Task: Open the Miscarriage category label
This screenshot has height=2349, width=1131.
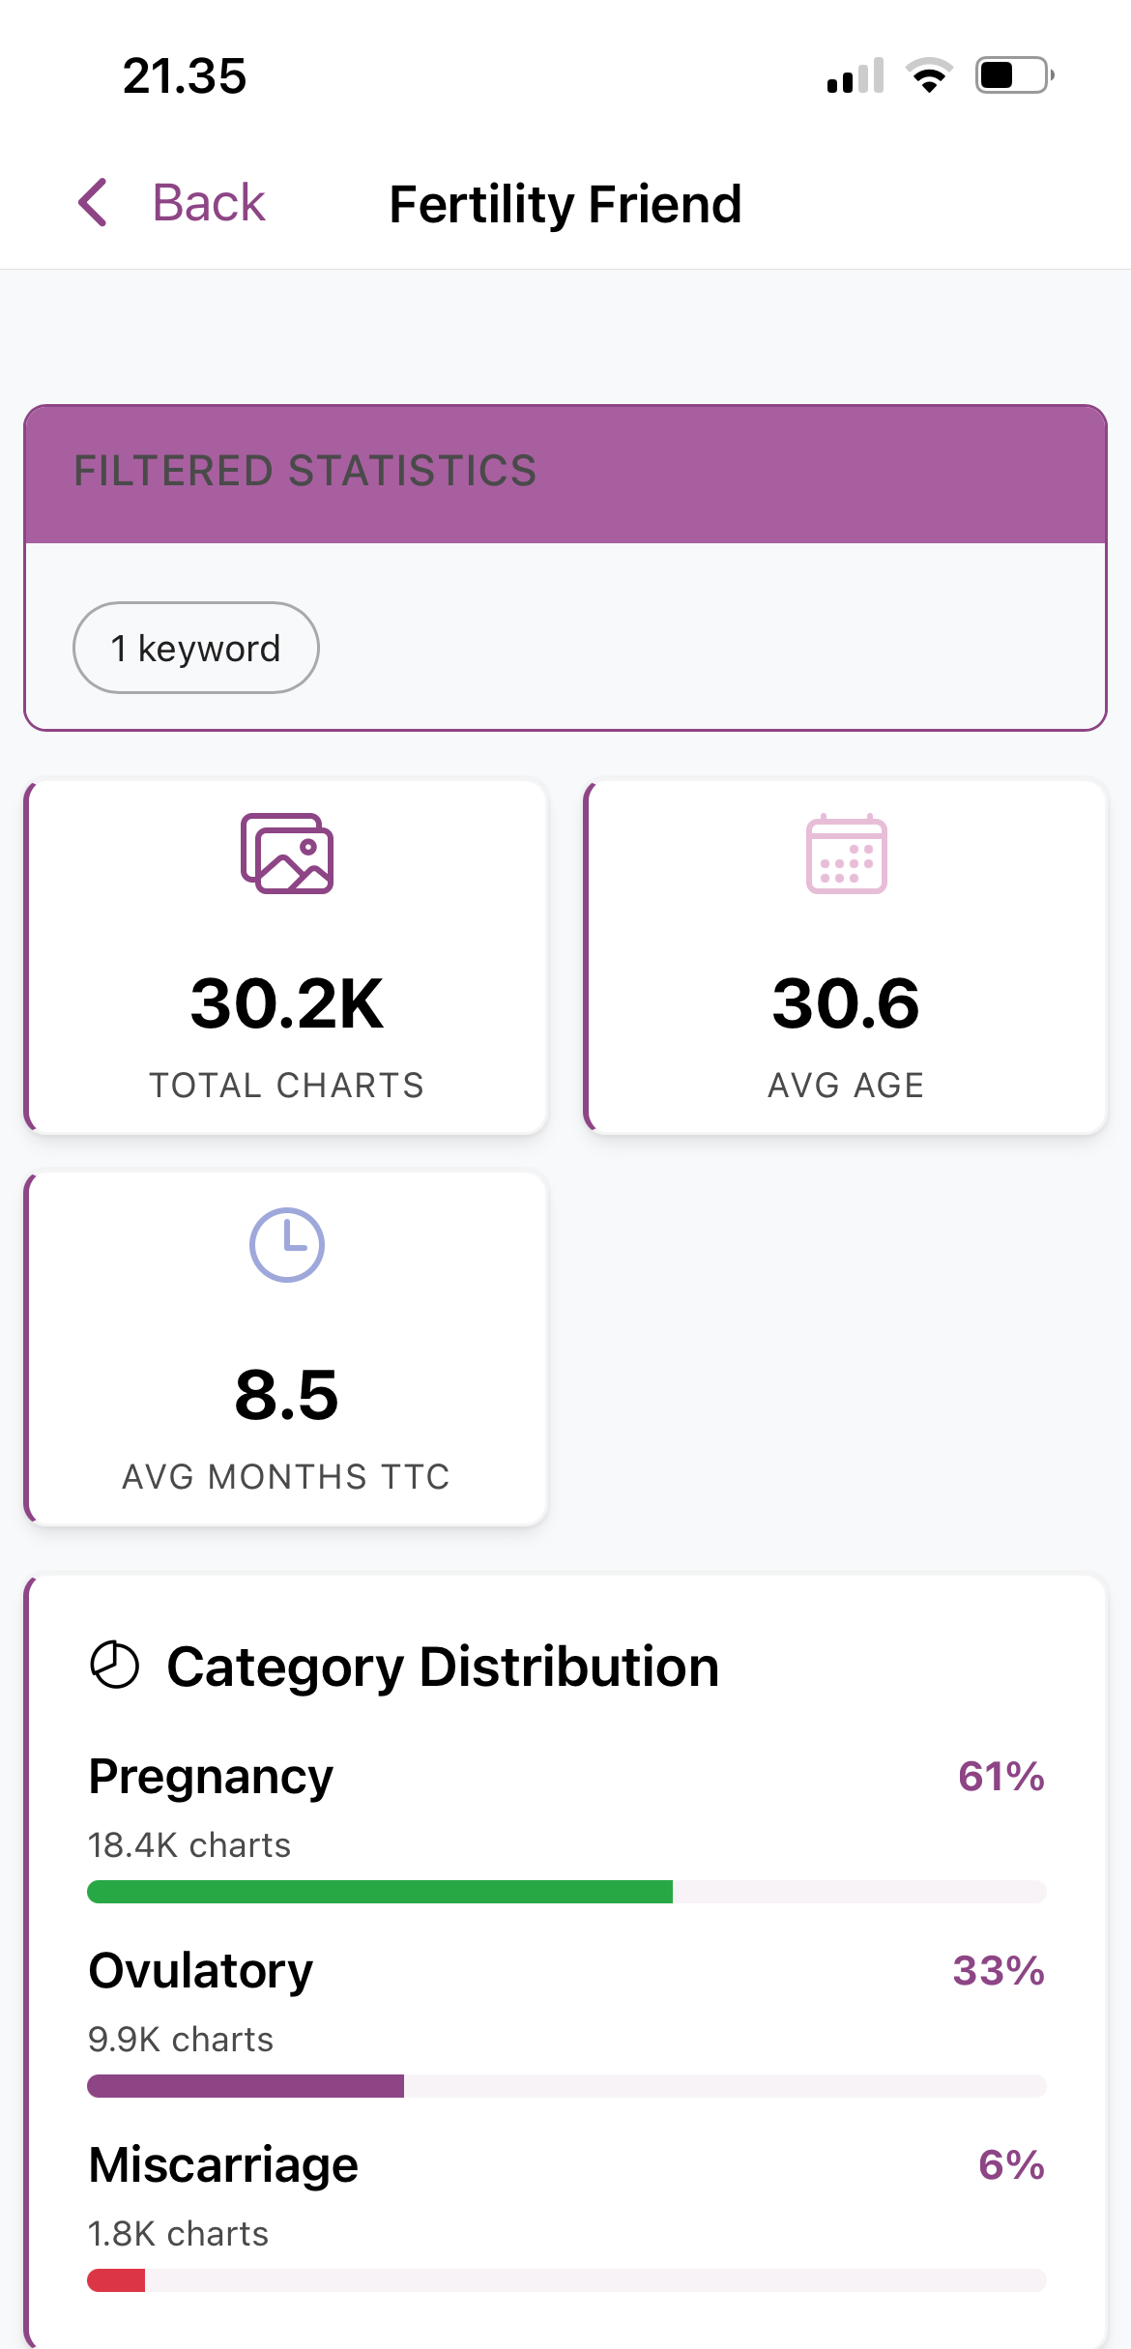Action: pos(223,2165)
